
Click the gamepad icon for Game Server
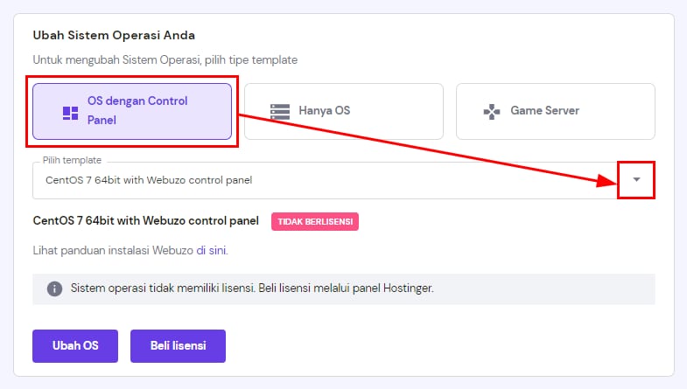[x=492, y=111]
